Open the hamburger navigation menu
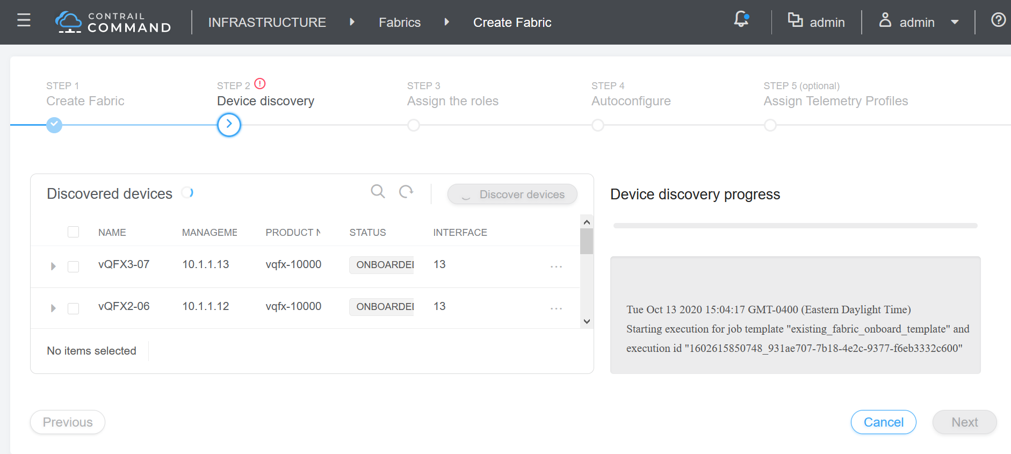Image resolution: width=1011 pixels, height=454 pixels. [24, 21]
